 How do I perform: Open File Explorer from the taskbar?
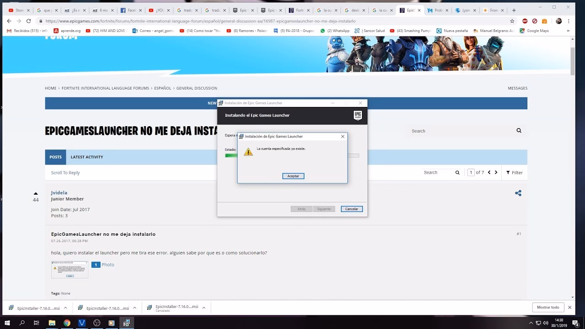pyautogui.click(x=52, y=323)
